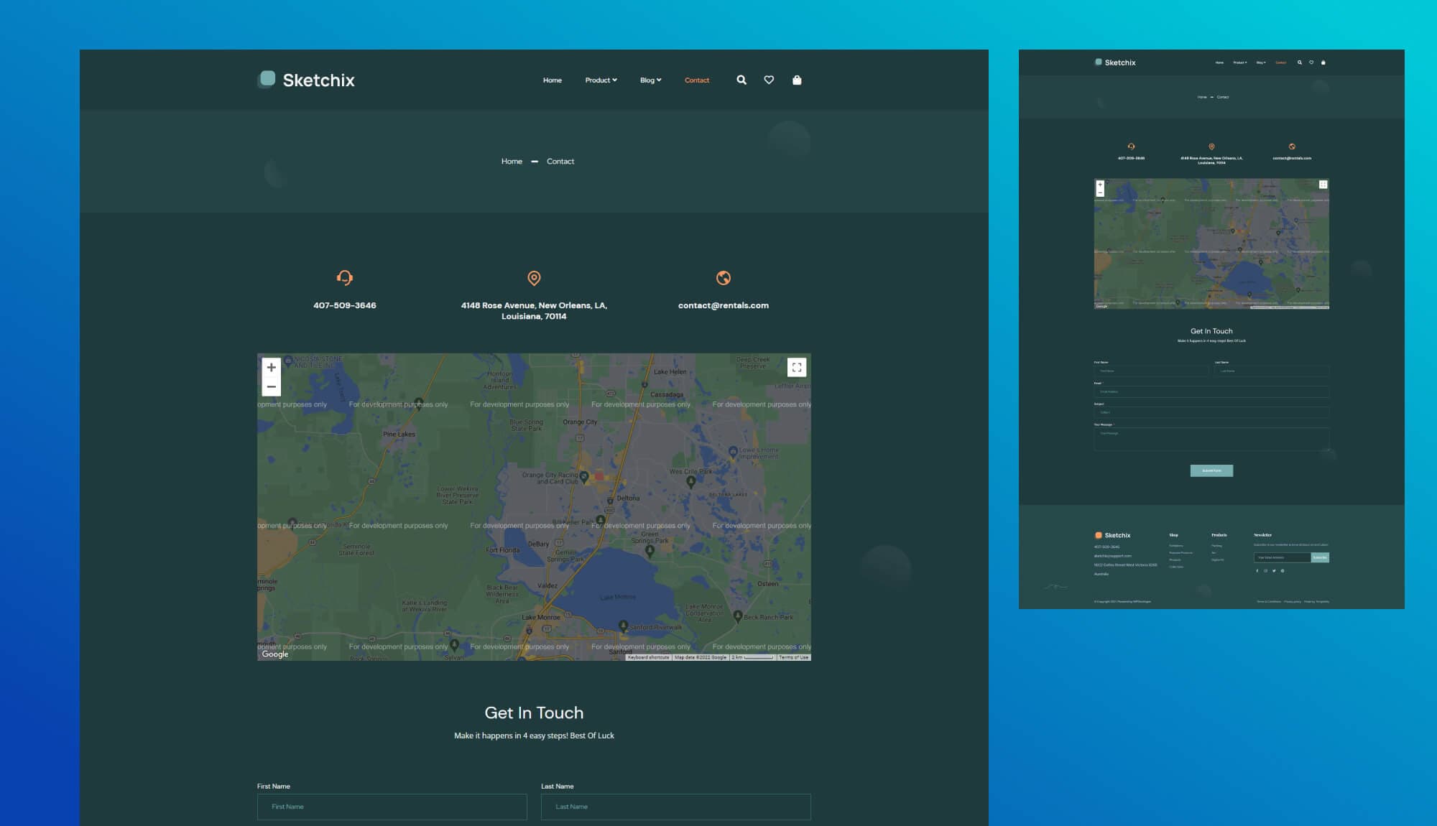Open the shopping bag cart icon
Viewport: 1437px width, 826px height.
[797, 80]
